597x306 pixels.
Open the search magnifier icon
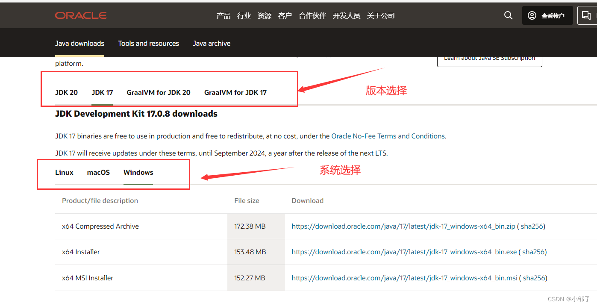(x=508, y=15)
